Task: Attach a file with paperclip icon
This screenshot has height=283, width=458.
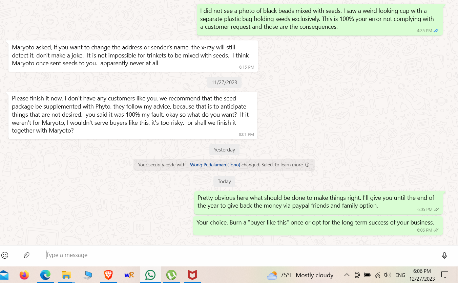Action: click(27, 255)
